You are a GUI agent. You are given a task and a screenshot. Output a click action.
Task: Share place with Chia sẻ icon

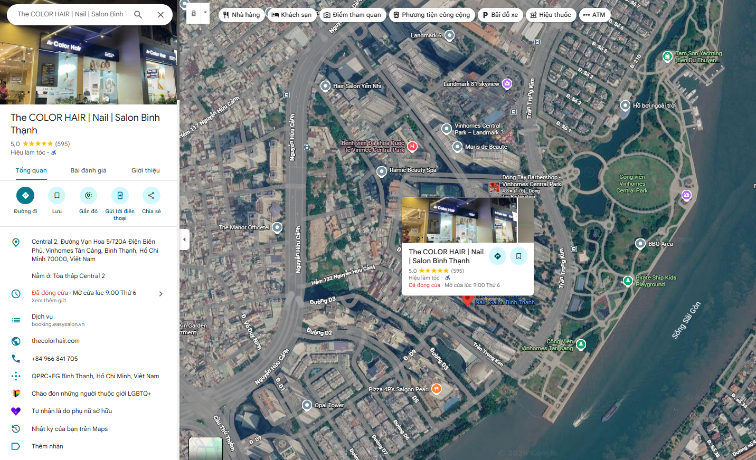(152, 196)
